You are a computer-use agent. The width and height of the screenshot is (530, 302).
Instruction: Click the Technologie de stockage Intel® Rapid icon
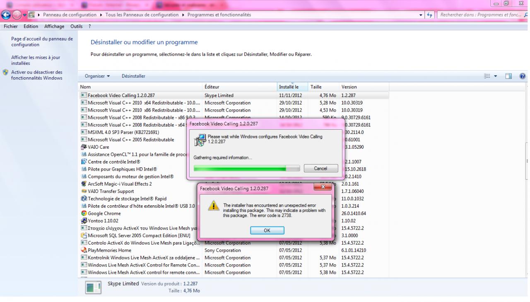click(x=84, y=199)
